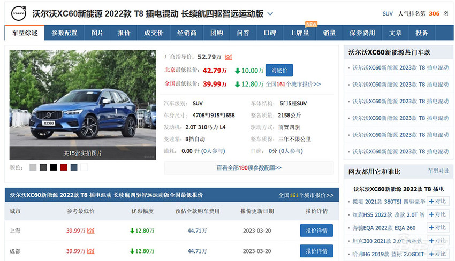The width and height of the screenshot is (455, 261).
Task: Open price trend icon in 成都 row
Action: point(91,251)
